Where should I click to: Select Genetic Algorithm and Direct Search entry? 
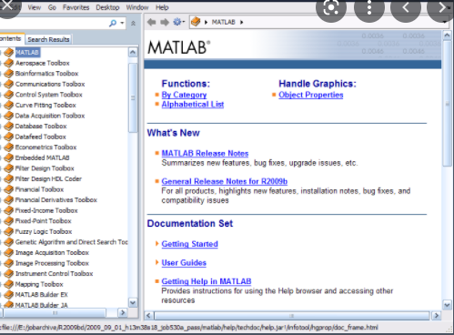72,242
